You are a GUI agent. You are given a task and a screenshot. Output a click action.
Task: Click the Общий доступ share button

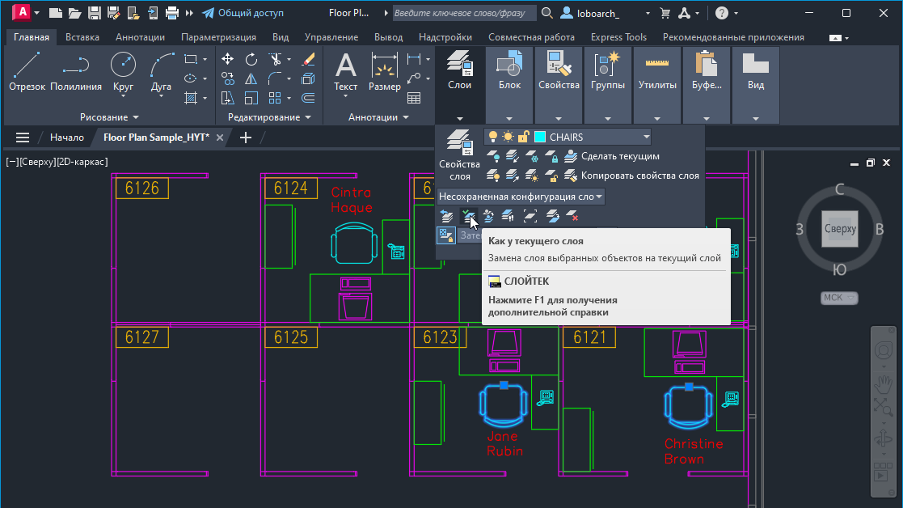pyautogui.click(x=243, y=13)
